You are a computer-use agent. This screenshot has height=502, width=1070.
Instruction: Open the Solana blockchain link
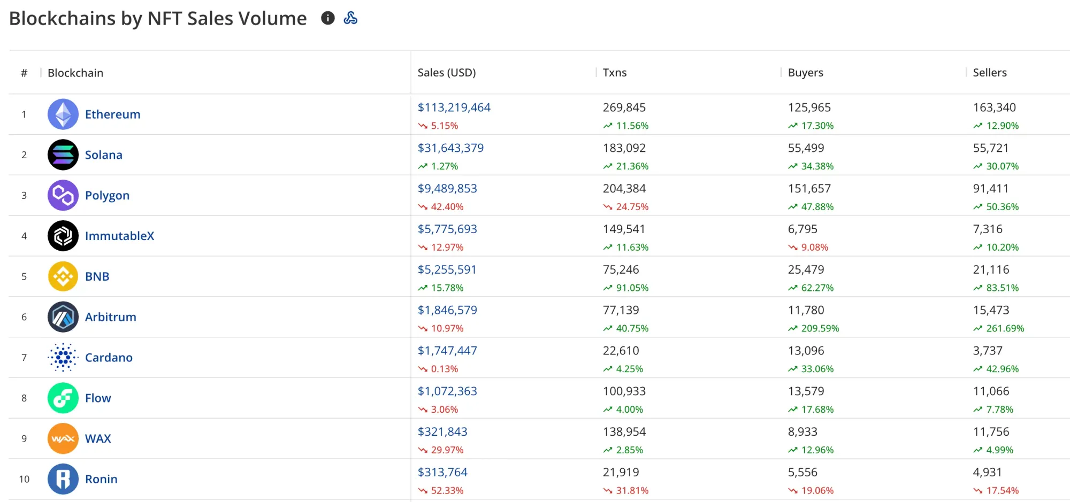104,155
